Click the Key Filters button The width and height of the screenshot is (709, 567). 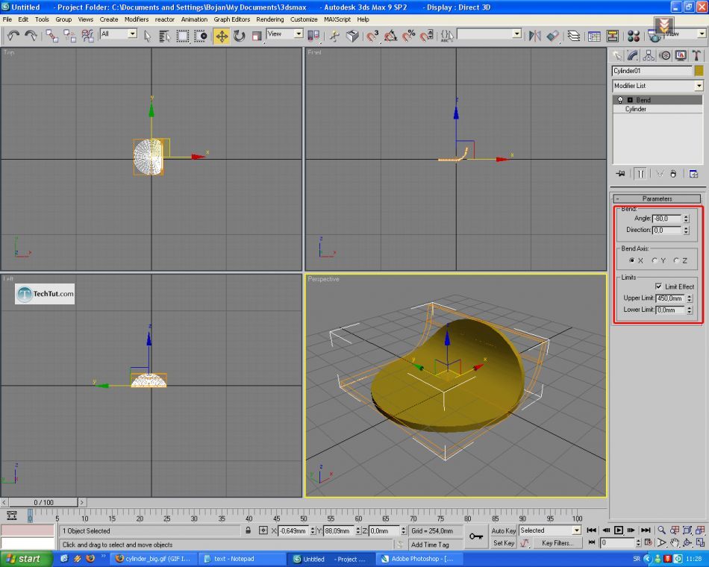point(557,543)
